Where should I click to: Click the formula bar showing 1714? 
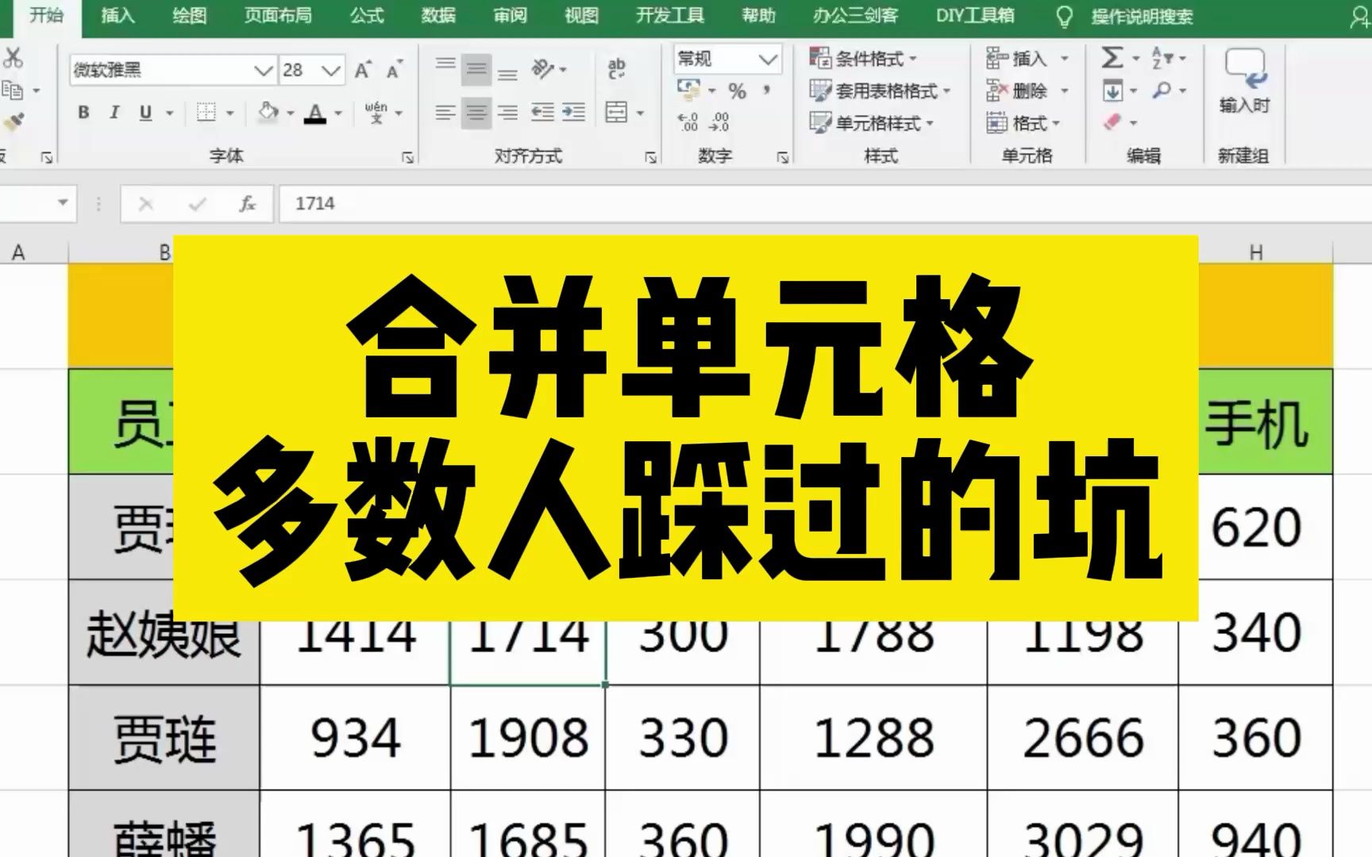pos(824,204)
